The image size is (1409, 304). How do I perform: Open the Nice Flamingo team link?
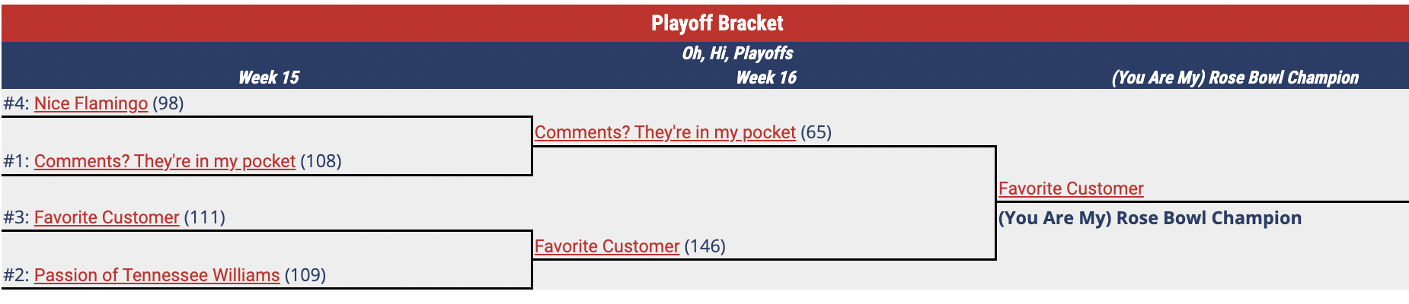pos(91,103)
